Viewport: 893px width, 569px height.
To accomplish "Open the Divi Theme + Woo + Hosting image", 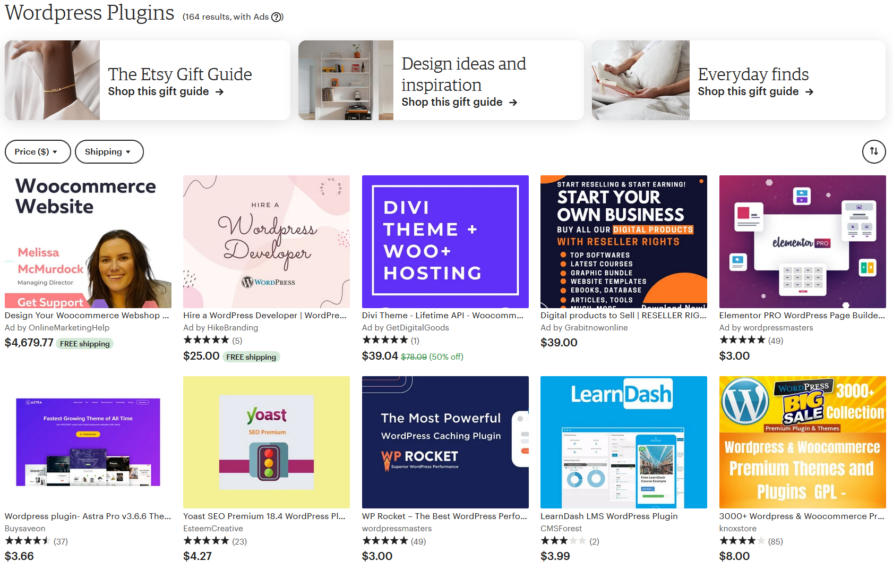I will 445,242.
